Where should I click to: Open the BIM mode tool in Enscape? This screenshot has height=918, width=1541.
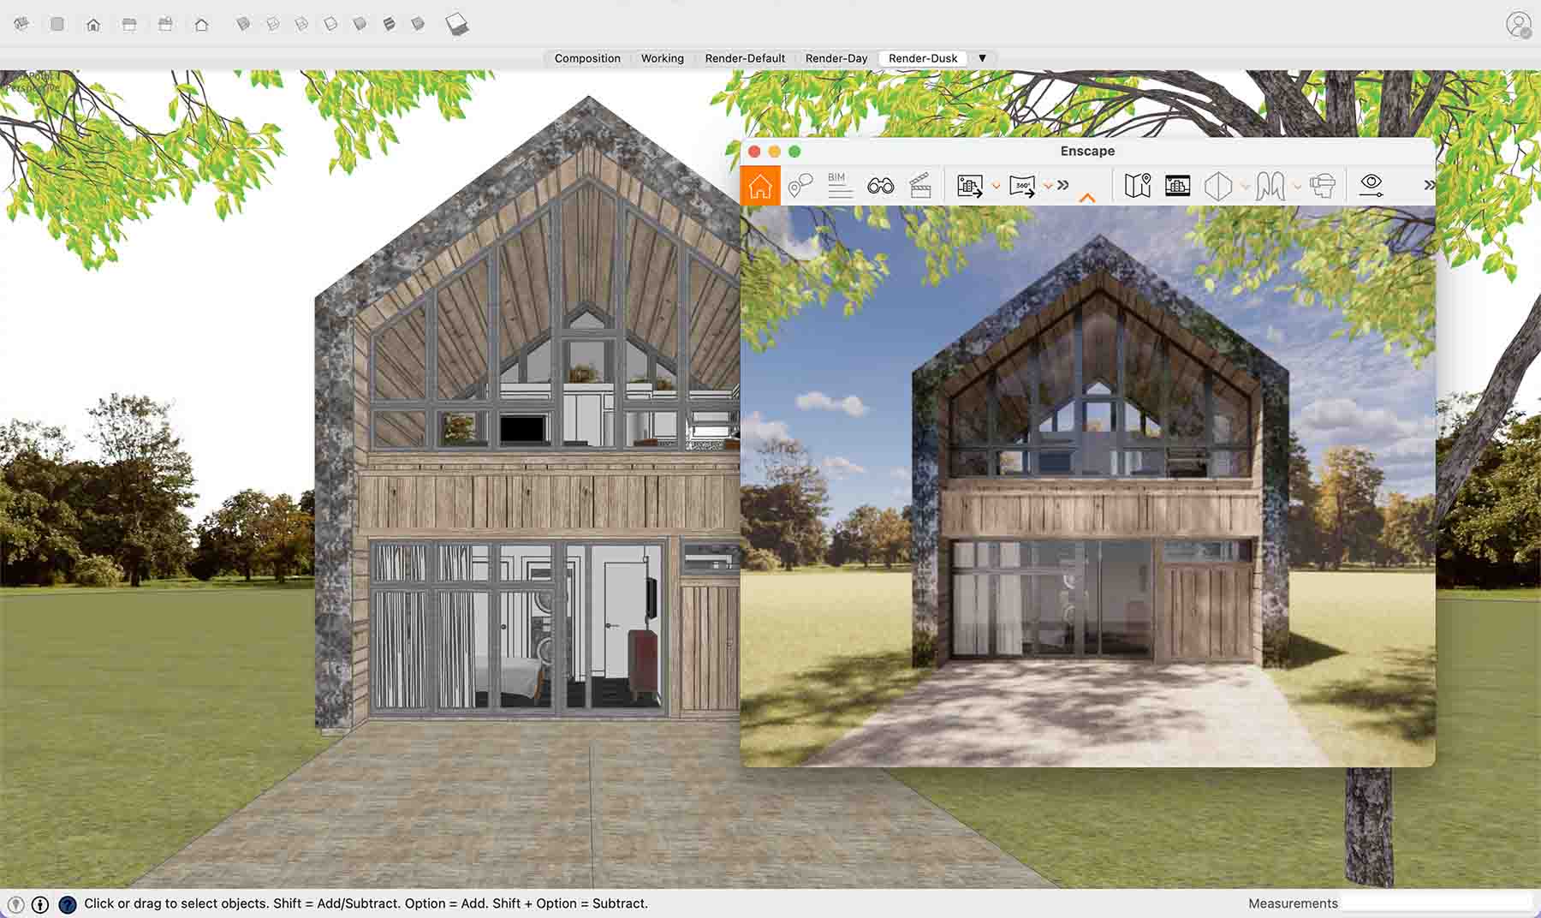tap(838, 185)
